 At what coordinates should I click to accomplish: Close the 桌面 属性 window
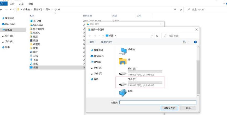point(161,24)
